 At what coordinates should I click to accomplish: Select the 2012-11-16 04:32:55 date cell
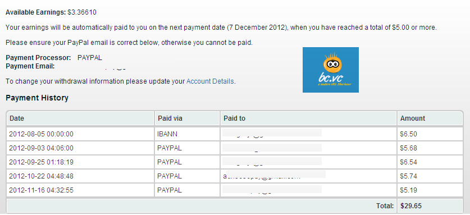pos(80,190)
